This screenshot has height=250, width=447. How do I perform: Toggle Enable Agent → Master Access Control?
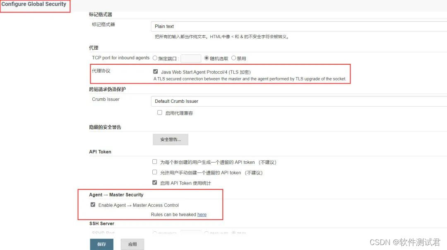click(93, 204)
